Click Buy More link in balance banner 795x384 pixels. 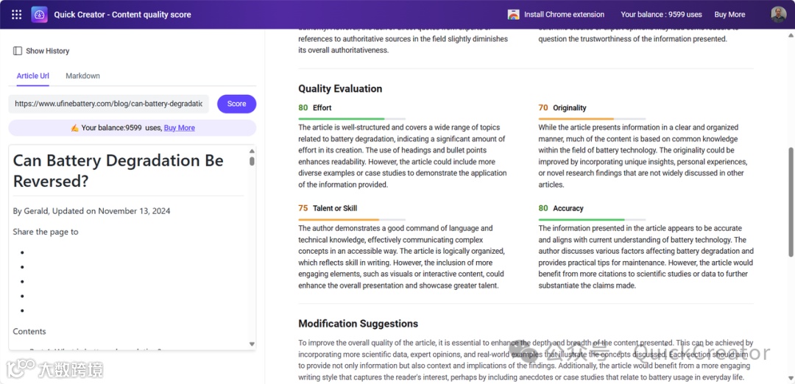tap(180, 128)
